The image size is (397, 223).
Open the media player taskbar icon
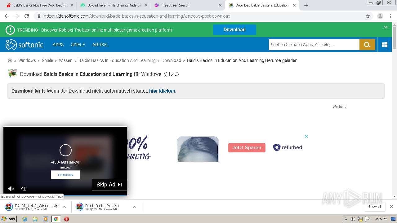(x=46, y=219)
